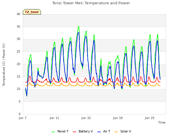Click the Jun 15 x-axis label

coord(86,118)
